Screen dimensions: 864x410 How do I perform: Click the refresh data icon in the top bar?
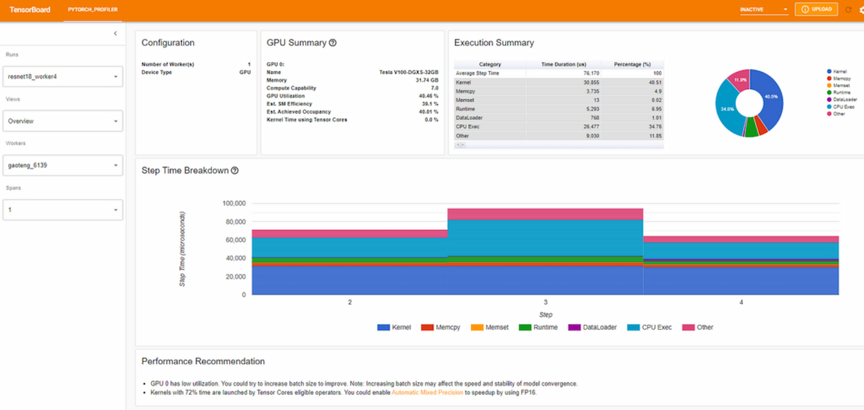point(848,9)
